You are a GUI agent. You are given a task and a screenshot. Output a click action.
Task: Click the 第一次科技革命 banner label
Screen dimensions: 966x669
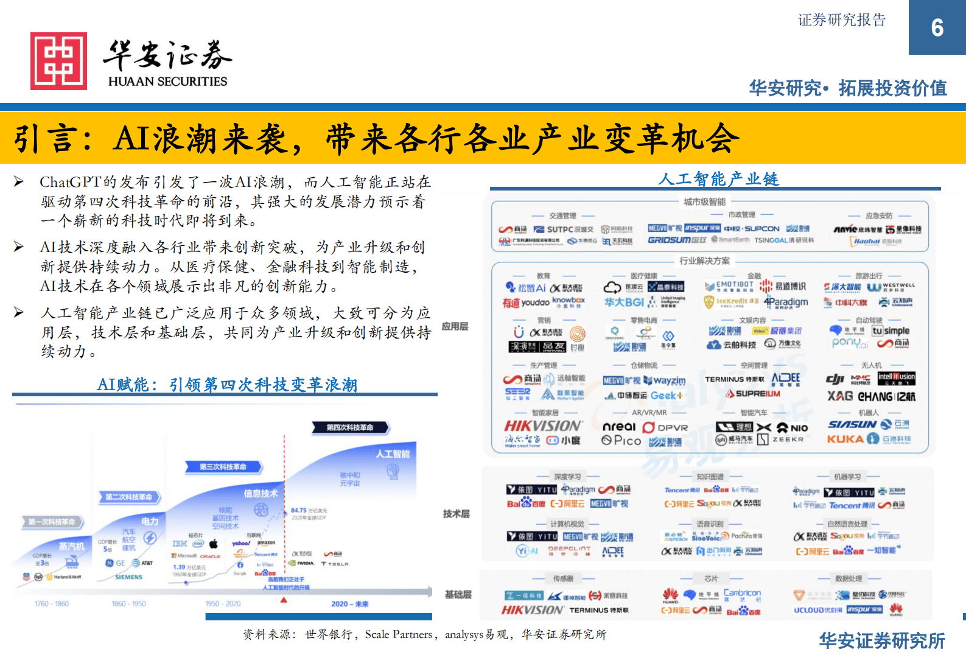[52, 522]
